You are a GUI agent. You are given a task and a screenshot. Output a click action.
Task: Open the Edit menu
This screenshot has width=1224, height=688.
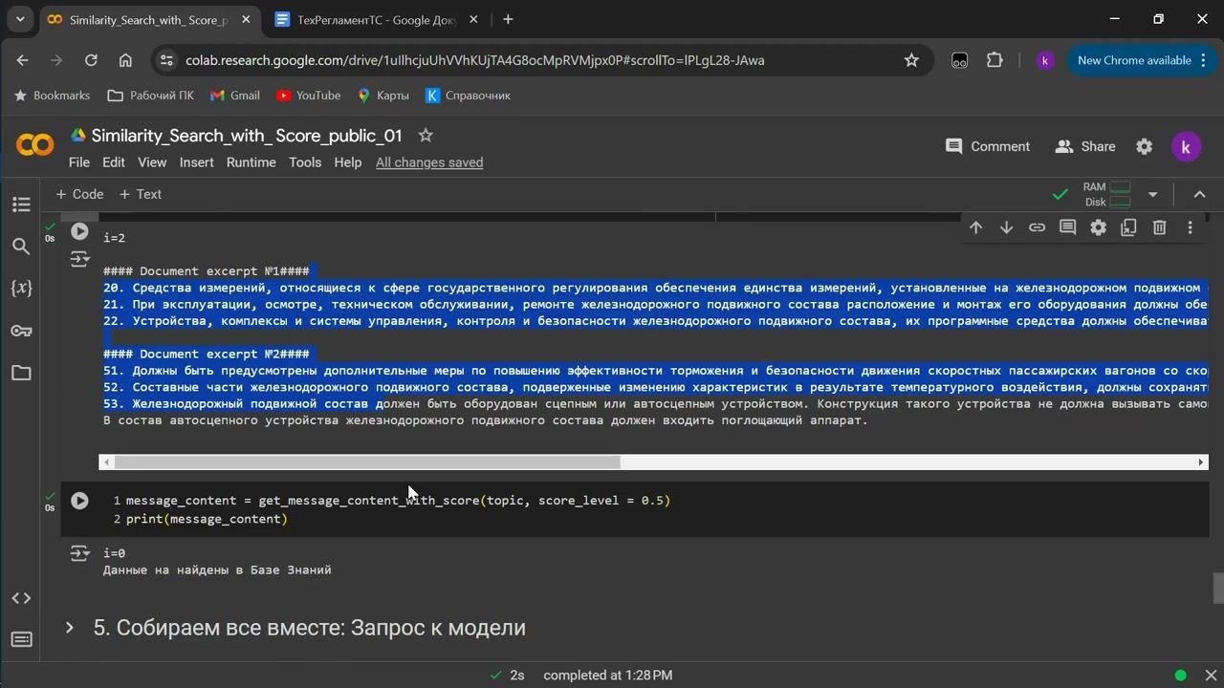114,162
